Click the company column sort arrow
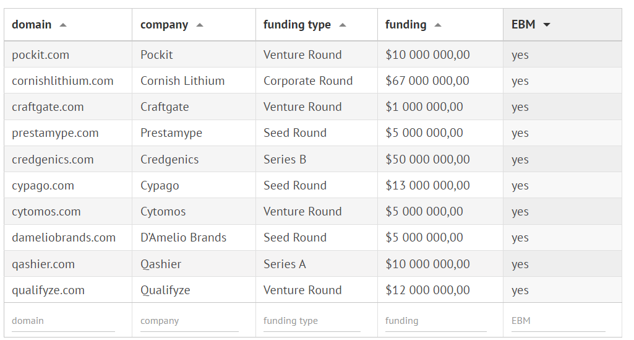The width and height of the screenshot is (634, 340). point(199,25)
